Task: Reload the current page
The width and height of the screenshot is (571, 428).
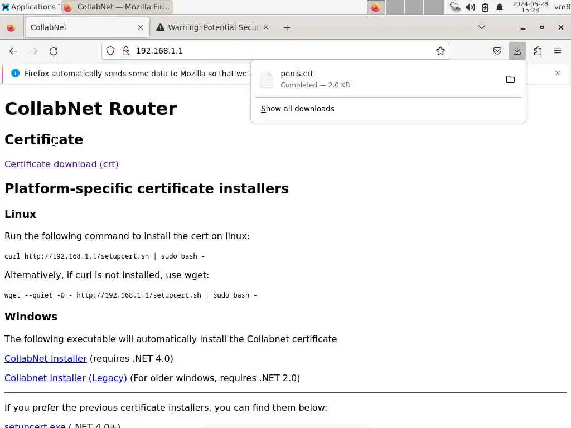Action: pyautogui.click(x=54, y=51)
